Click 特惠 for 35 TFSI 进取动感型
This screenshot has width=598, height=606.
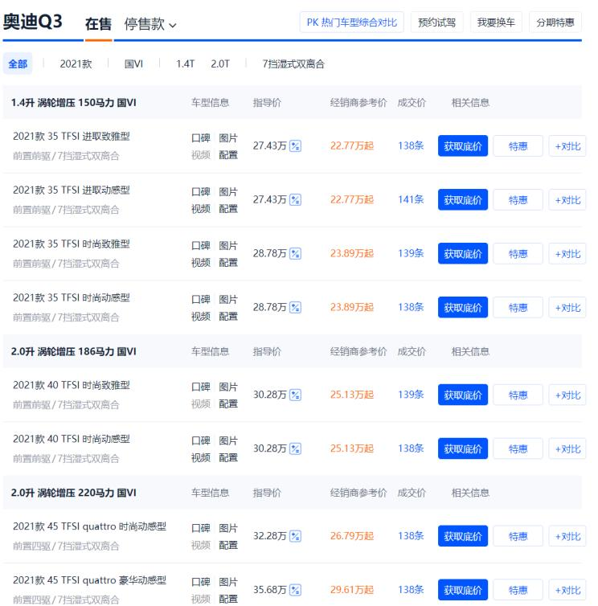point(518,200)
